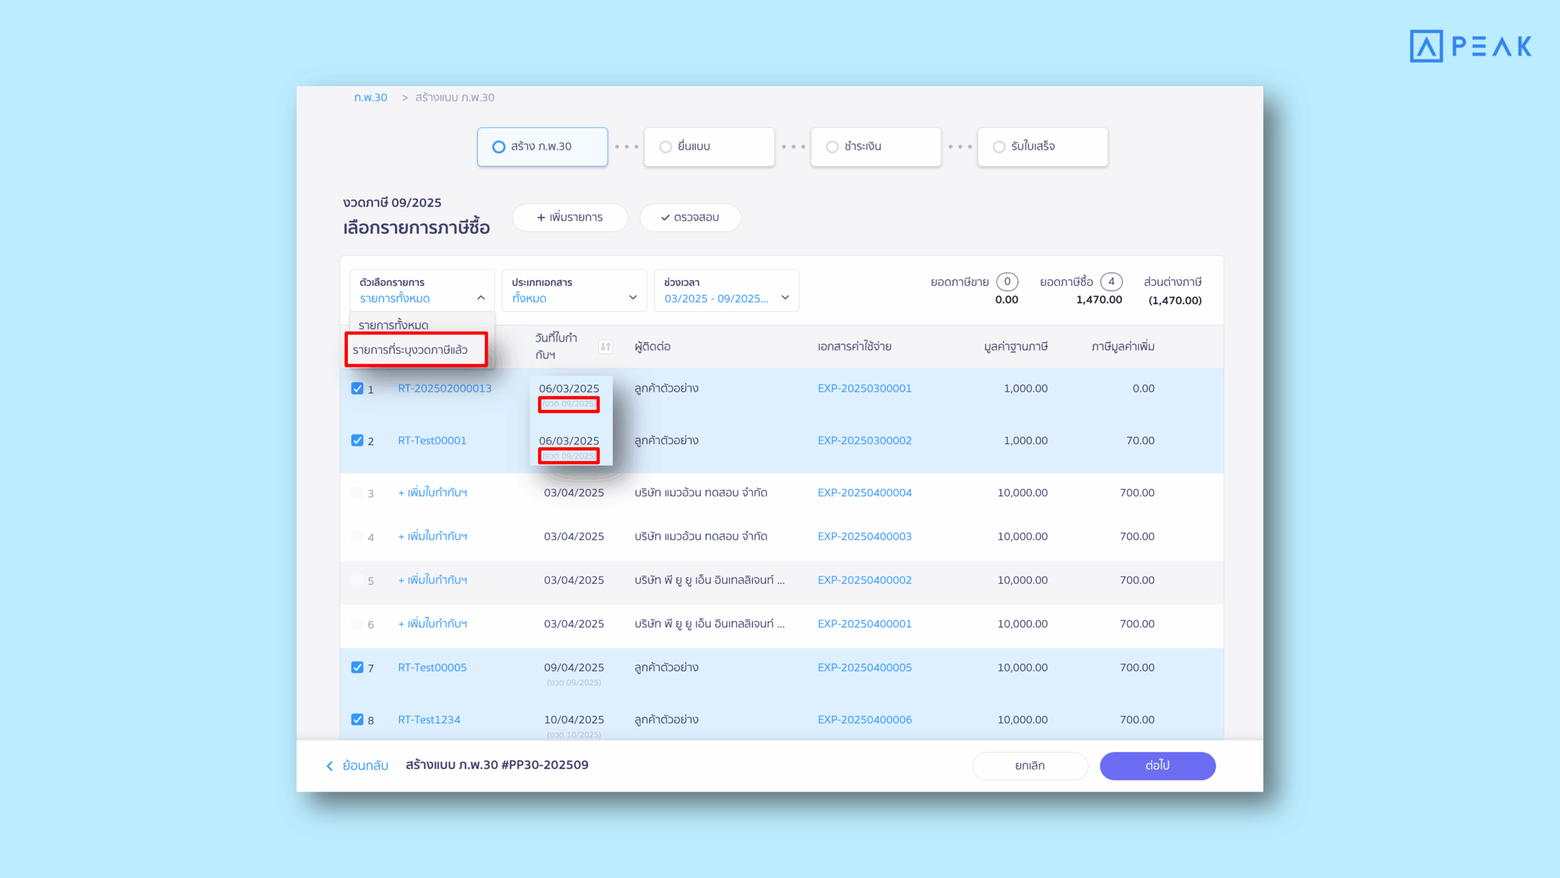The width and height of the screenshot is (1560, 878).
Task: Uncheck the checkbox for row 7
Action: point(357,668)
